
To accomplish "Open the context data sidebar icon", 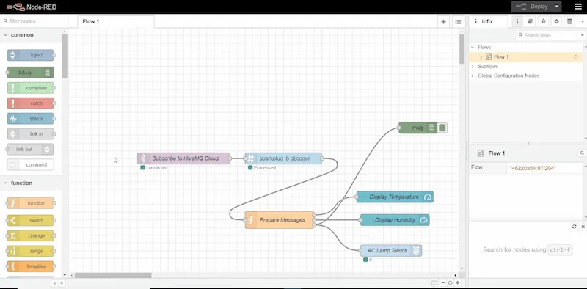I will (x=569, y=21).
